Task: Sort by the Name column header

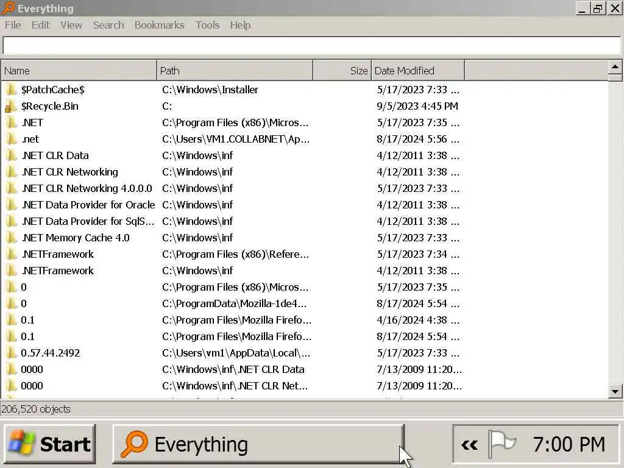Action: coord(79,71)
